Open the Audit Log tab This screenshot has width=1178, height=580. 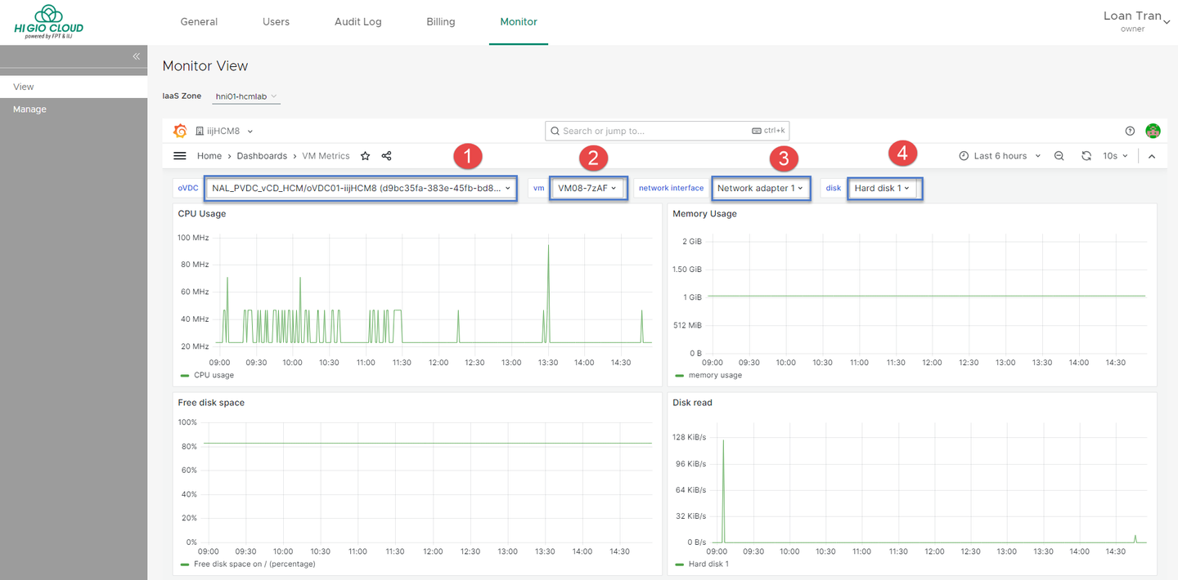[x=357, y=22]
